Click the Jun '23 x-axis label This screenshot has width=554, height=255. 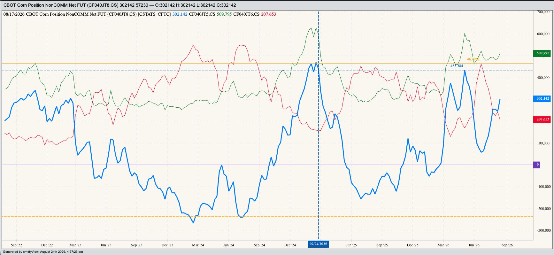pyautogui.click(x=106, y=245)
